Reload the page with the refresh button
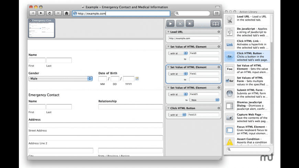The height and width of the screenshot is (168, 299). (49, 13)
